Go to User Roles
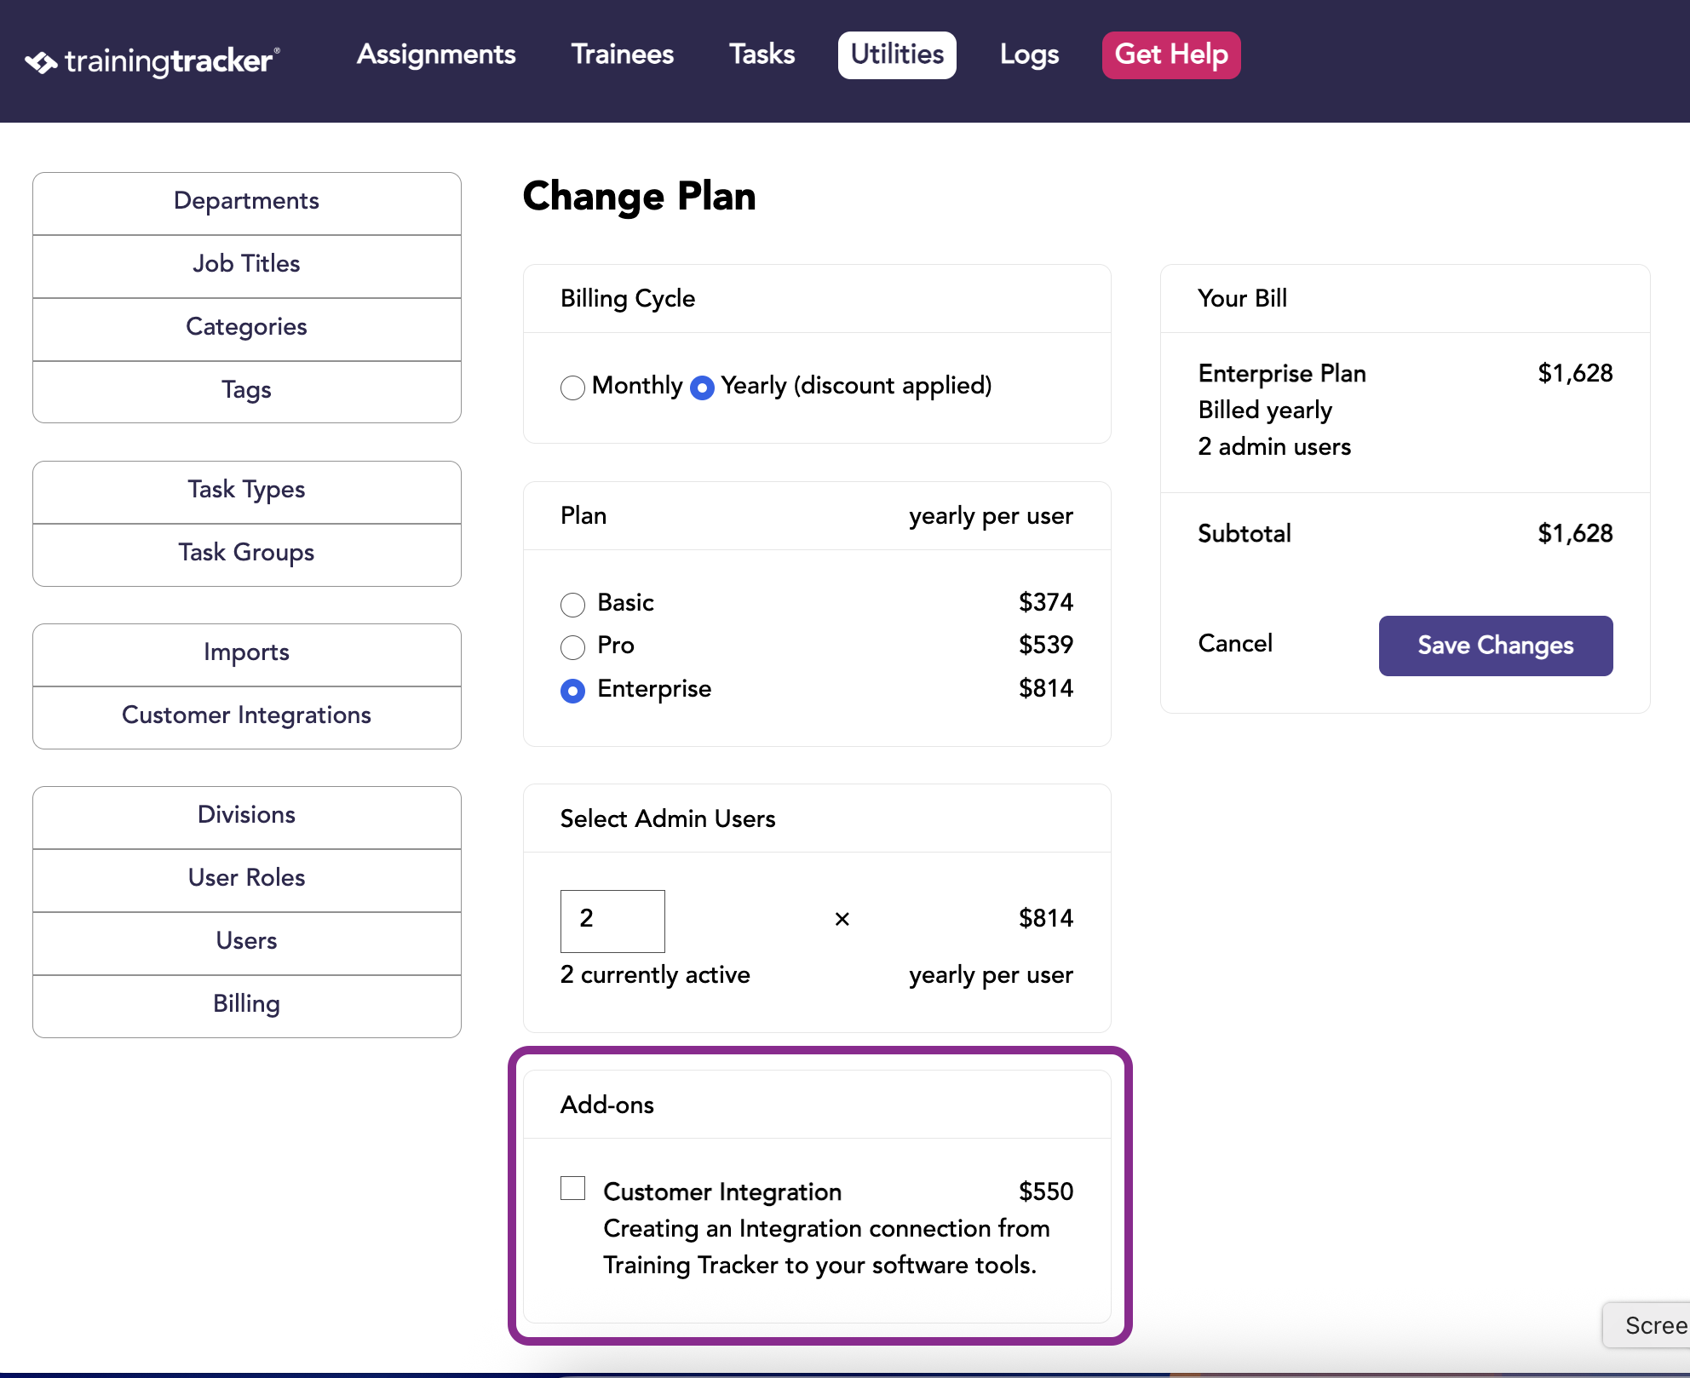 pos(247,879)
